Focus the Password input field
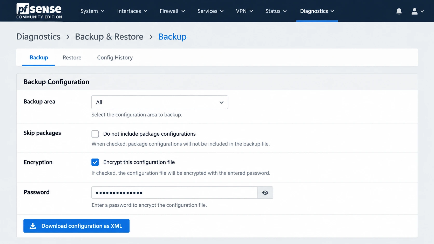 (174, 193)
